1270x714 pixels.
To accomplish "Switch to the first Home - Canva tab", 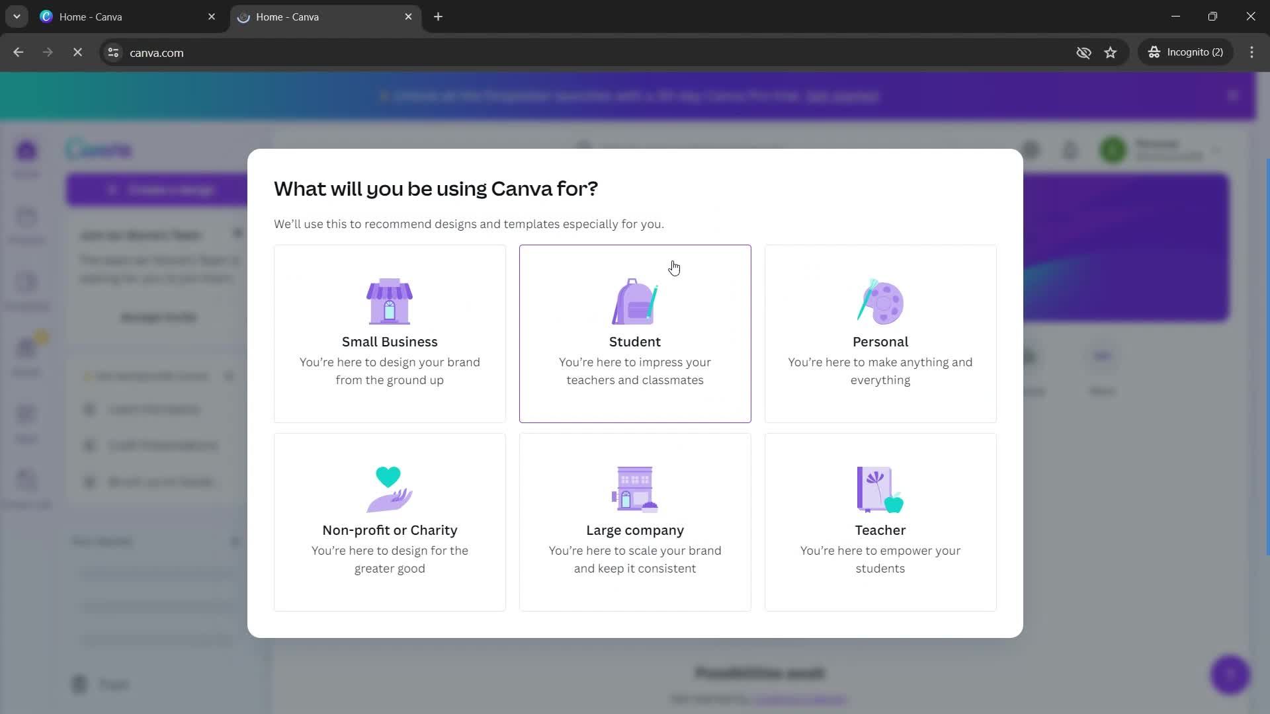I will pyautogui.click(x=128, y=17).
